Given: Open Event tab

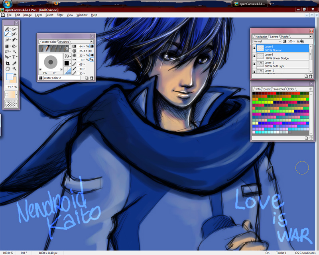Looking at the screenshot, I should tap(267, 89).
